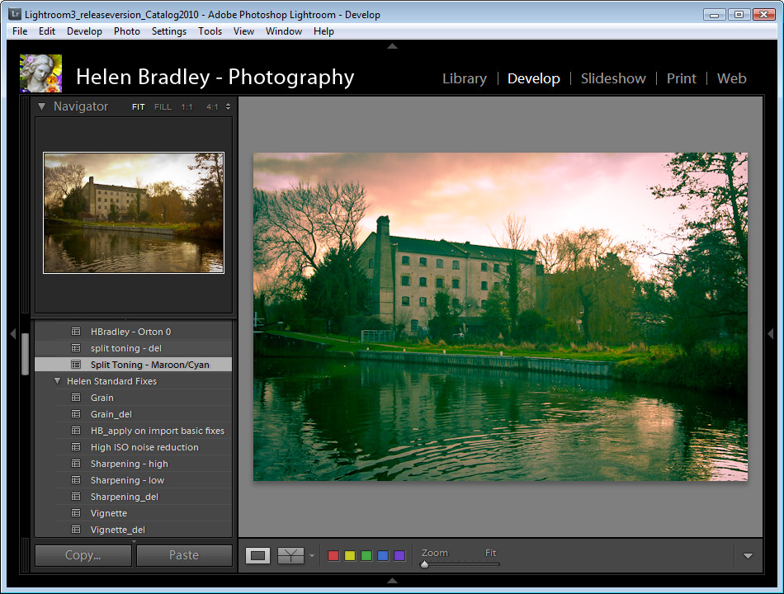The width and height of the screenshot is (784, 594).
Task: Click the Grain preset icon
Action: coord(76,398)
